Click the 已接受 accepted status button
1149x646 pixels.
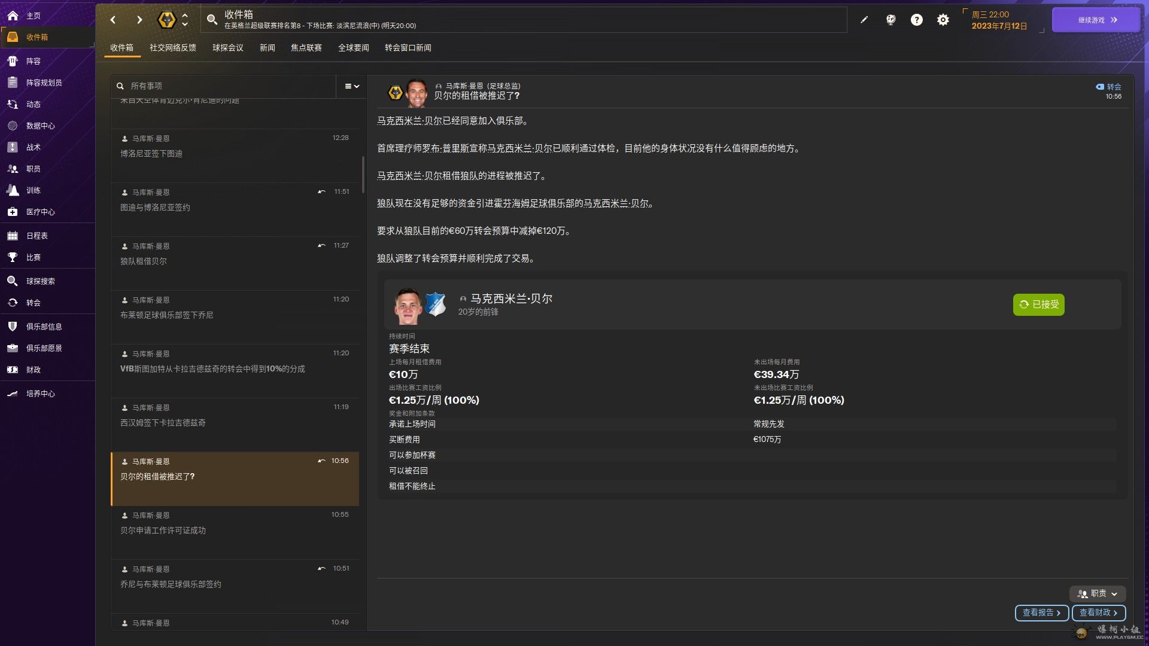tap(1038, 304)
